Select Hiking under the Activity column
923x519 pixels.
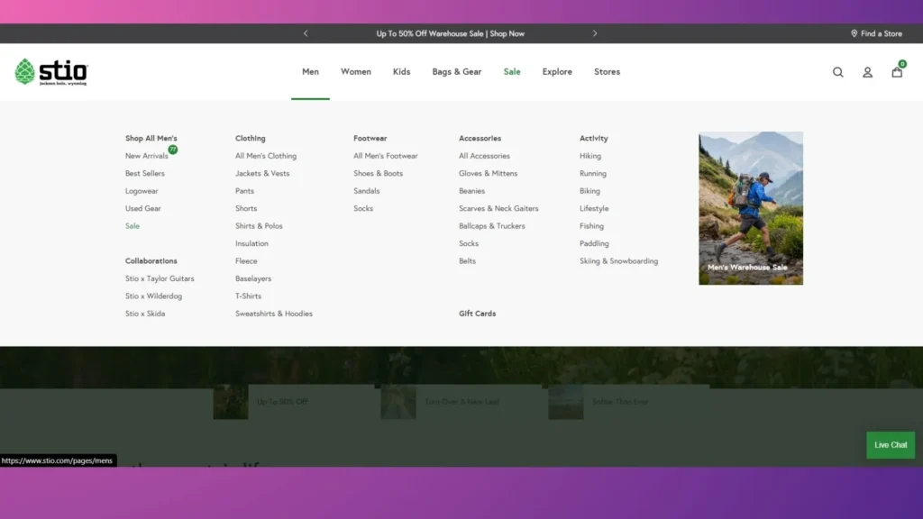point(590,155)
